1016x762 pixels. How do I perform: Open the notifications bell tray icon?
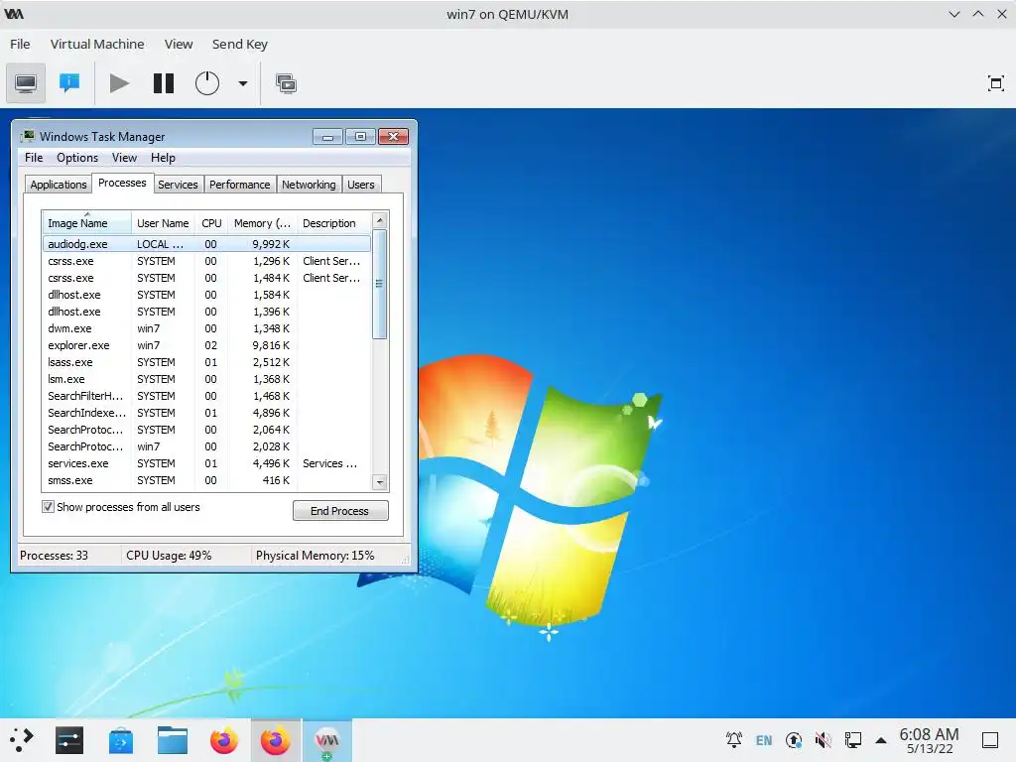coord(733,740)
